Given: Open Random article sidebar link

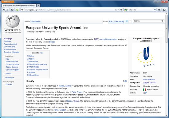Looking at the screenshot, I should point(10,49).
